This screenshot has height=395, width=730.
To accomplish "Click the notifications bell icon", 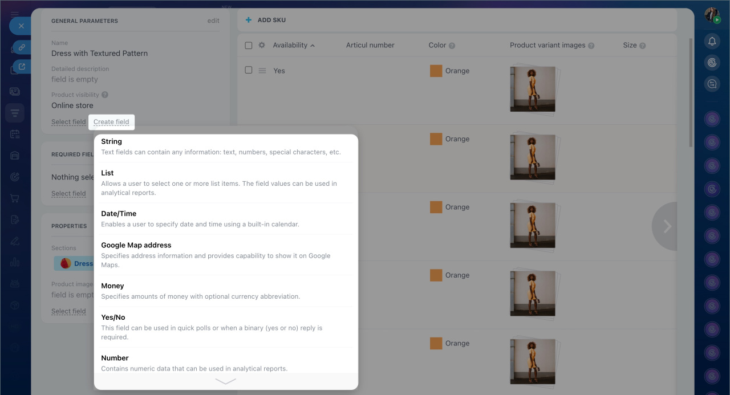I will click(712, 41).
